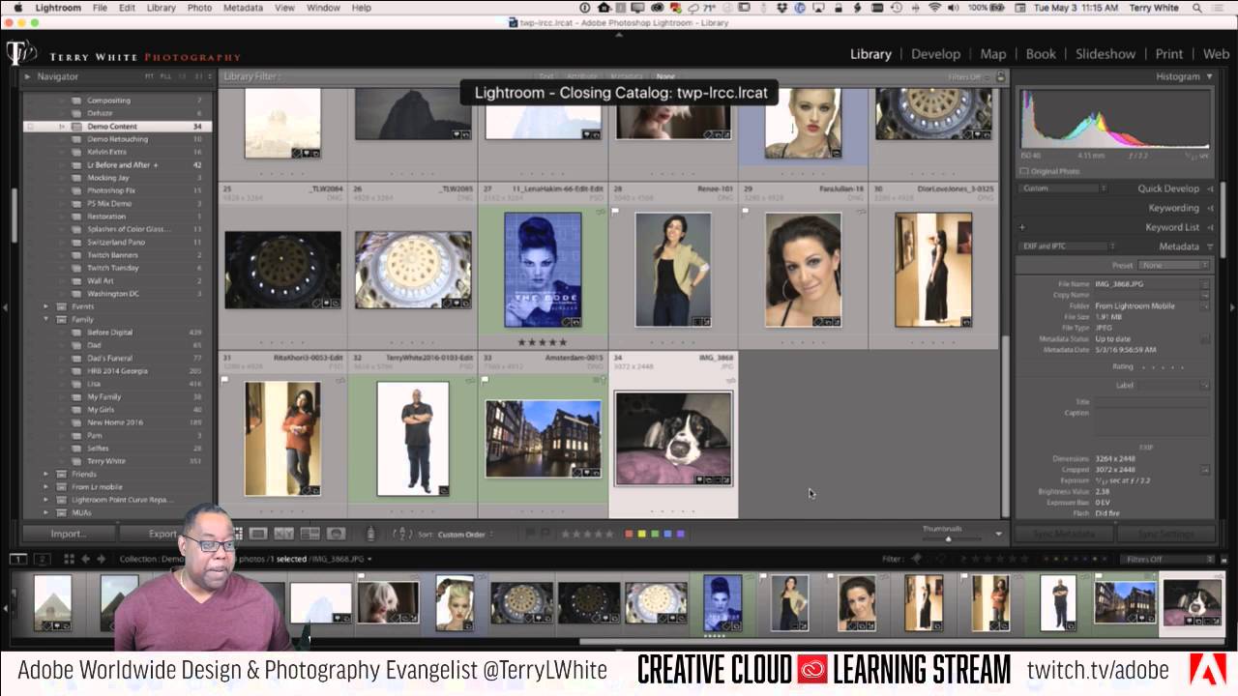1238x696 pixels.
Task: Open the Metadata menu in menu bar
Action: [x=243, y=8]
